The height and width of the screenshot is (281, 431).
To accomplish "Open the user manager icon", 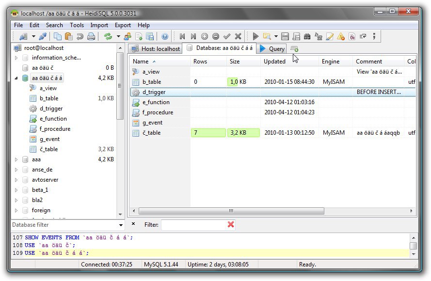I will 128,36.
